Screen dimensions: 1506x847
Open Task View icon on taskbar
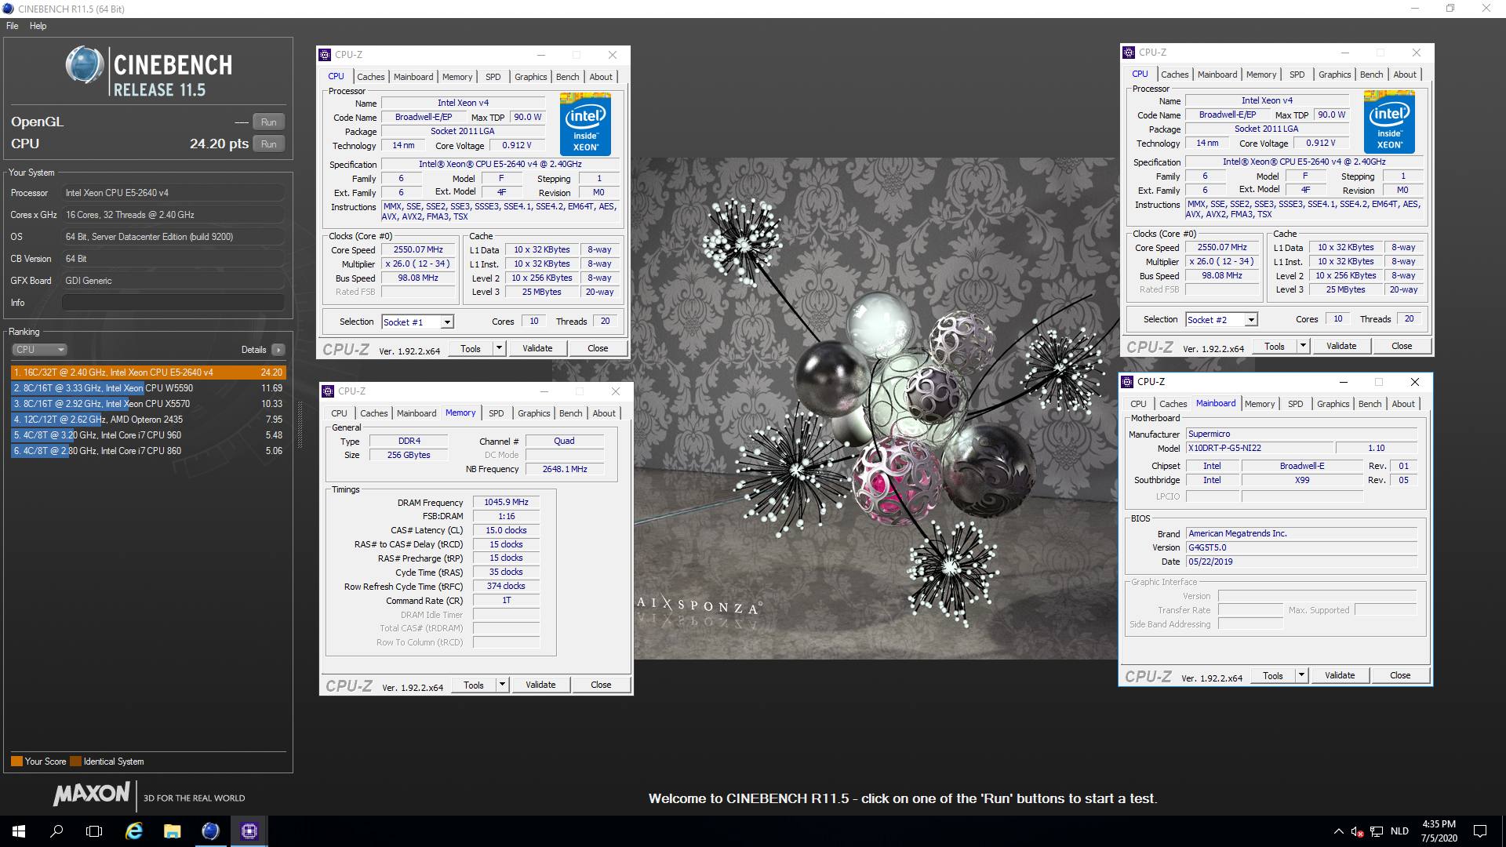coord(94,831)
